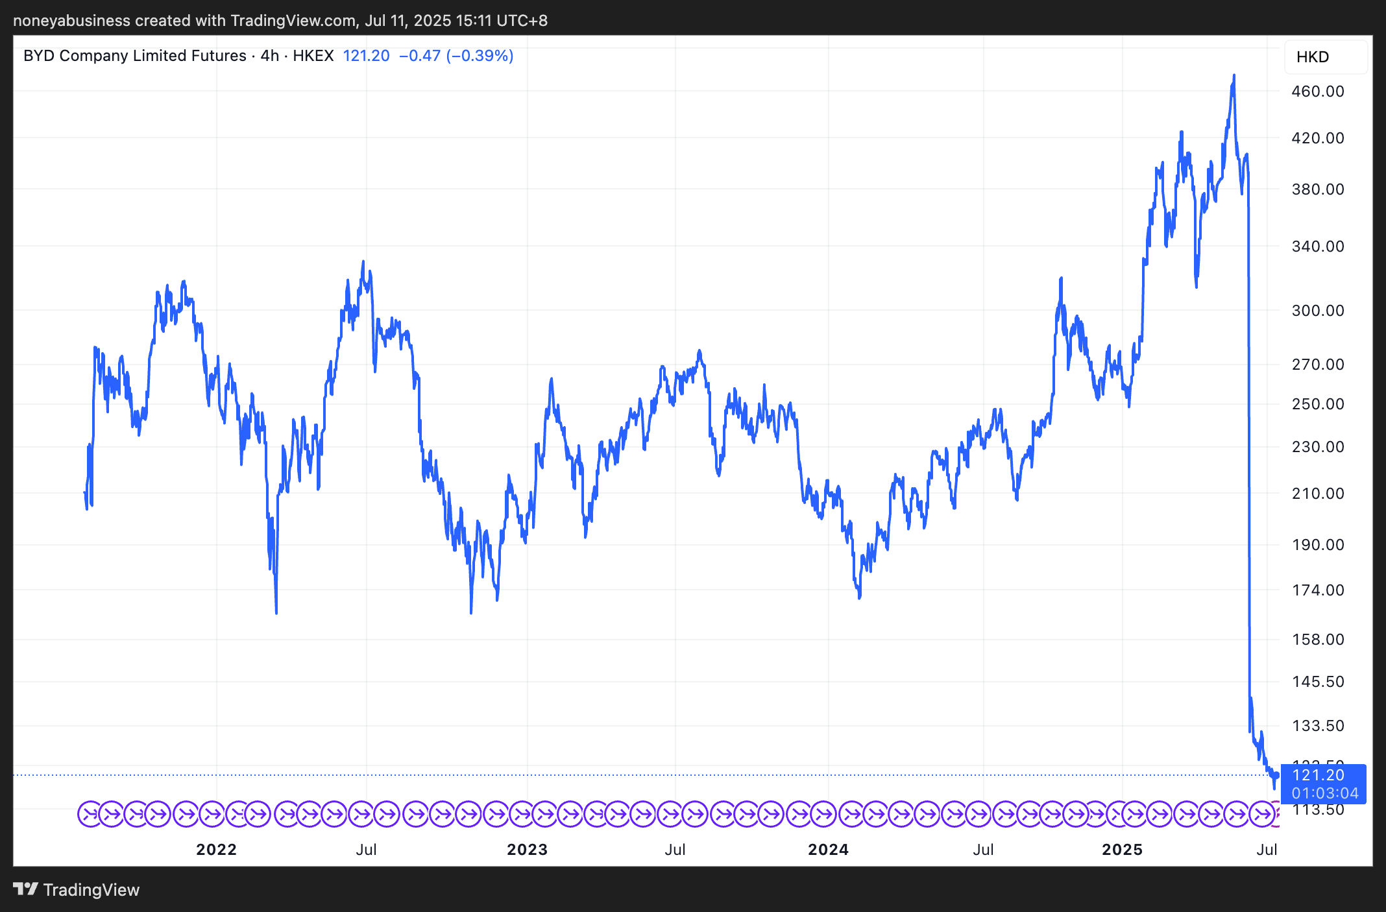This screenshot has width=1386, height=912.
Task: Click the Jul label between 2022 and 2023
Action: point(366,850)
